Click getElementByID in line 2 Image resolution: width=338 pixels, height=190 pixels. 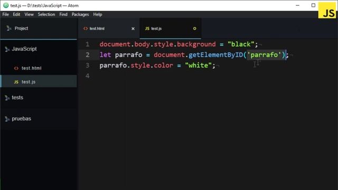tap(216, 55)
